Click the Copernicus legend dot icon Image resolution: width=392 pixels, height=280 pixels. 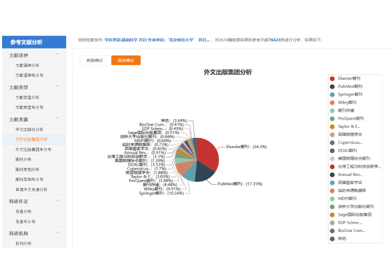click(x=333, y=143)
